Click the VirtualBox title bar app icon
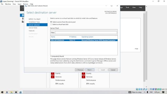 tap(1, 1)
